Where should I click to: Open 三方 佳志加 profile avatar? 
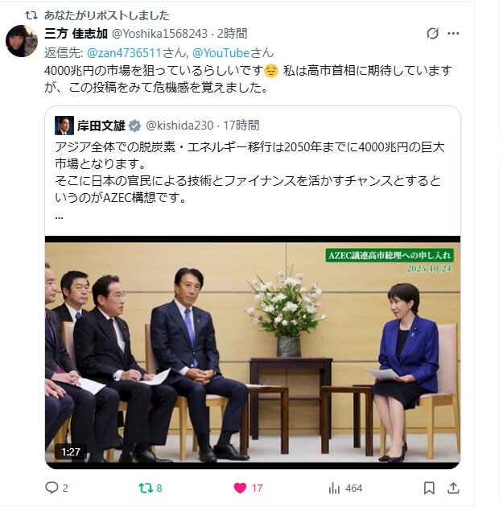(x=22, y=41)
